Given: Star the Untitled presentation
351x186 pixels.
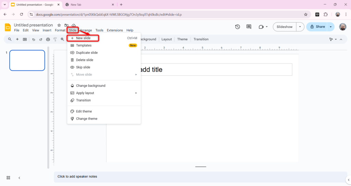Looking at the screenshot, I should tap(59, 25).
